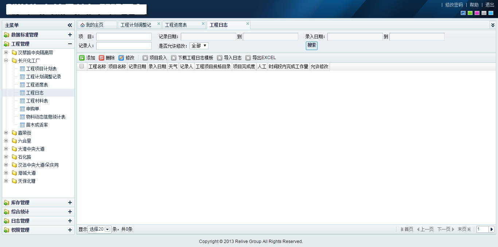Open the 是否允许修改 dropdown
This screenshot has height=247, width=498.
[199, 46]
